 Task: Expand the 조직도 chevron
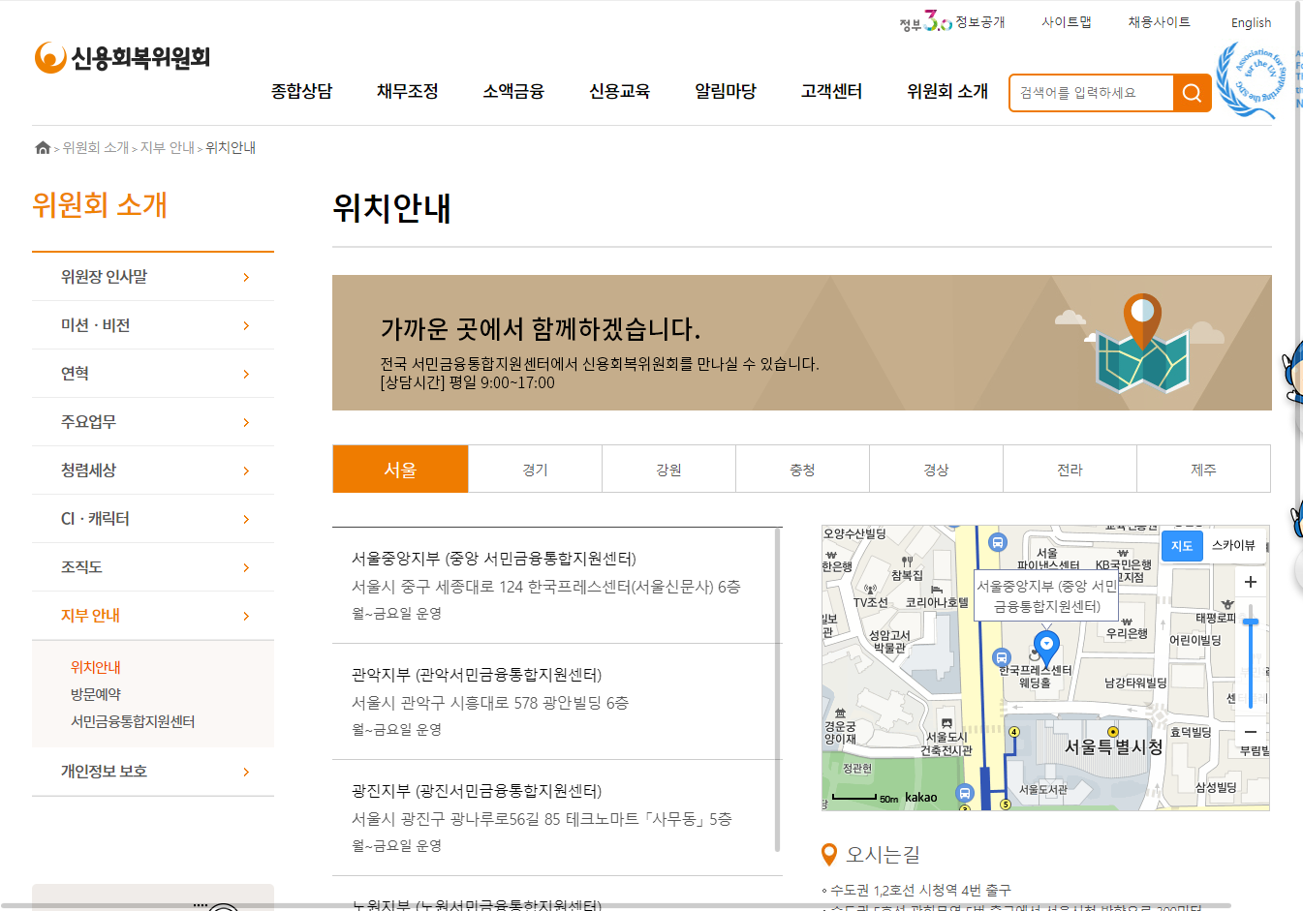(246, 567)
